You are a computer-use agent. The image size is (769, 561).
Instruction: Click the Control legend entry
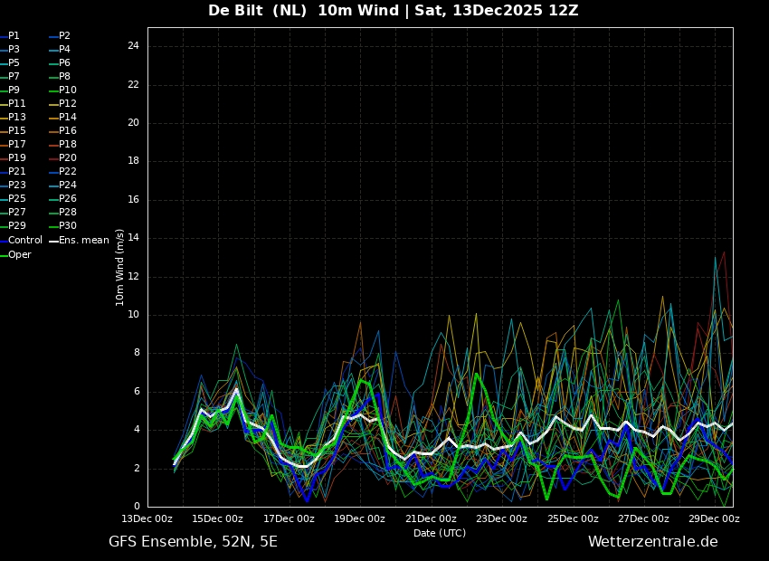coord(24,241)
